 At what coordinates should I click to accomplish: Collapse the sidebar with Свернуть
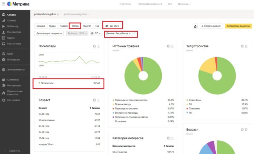(x=14, y=151)
